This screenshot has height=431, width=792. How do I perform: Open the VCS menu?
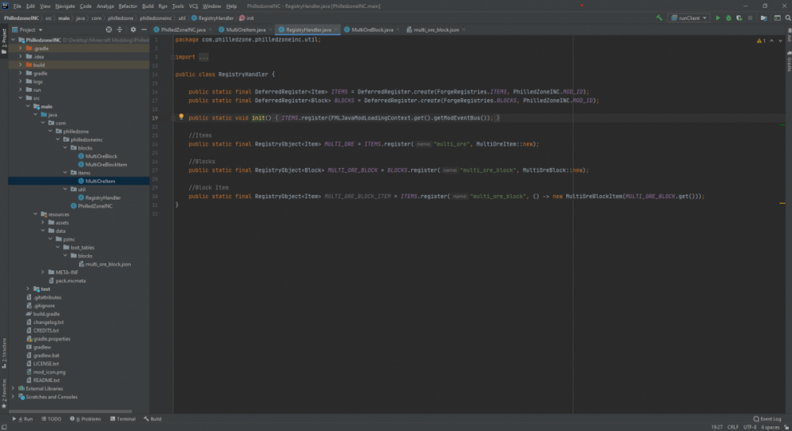[193, 6]
